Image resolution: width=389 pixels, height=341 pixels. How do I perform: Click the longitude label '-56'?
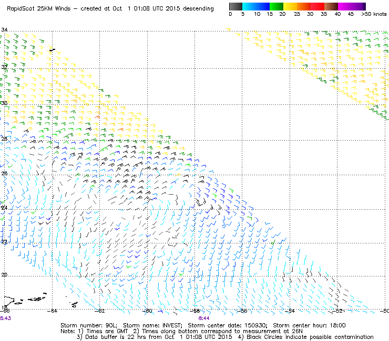point(242,311)
